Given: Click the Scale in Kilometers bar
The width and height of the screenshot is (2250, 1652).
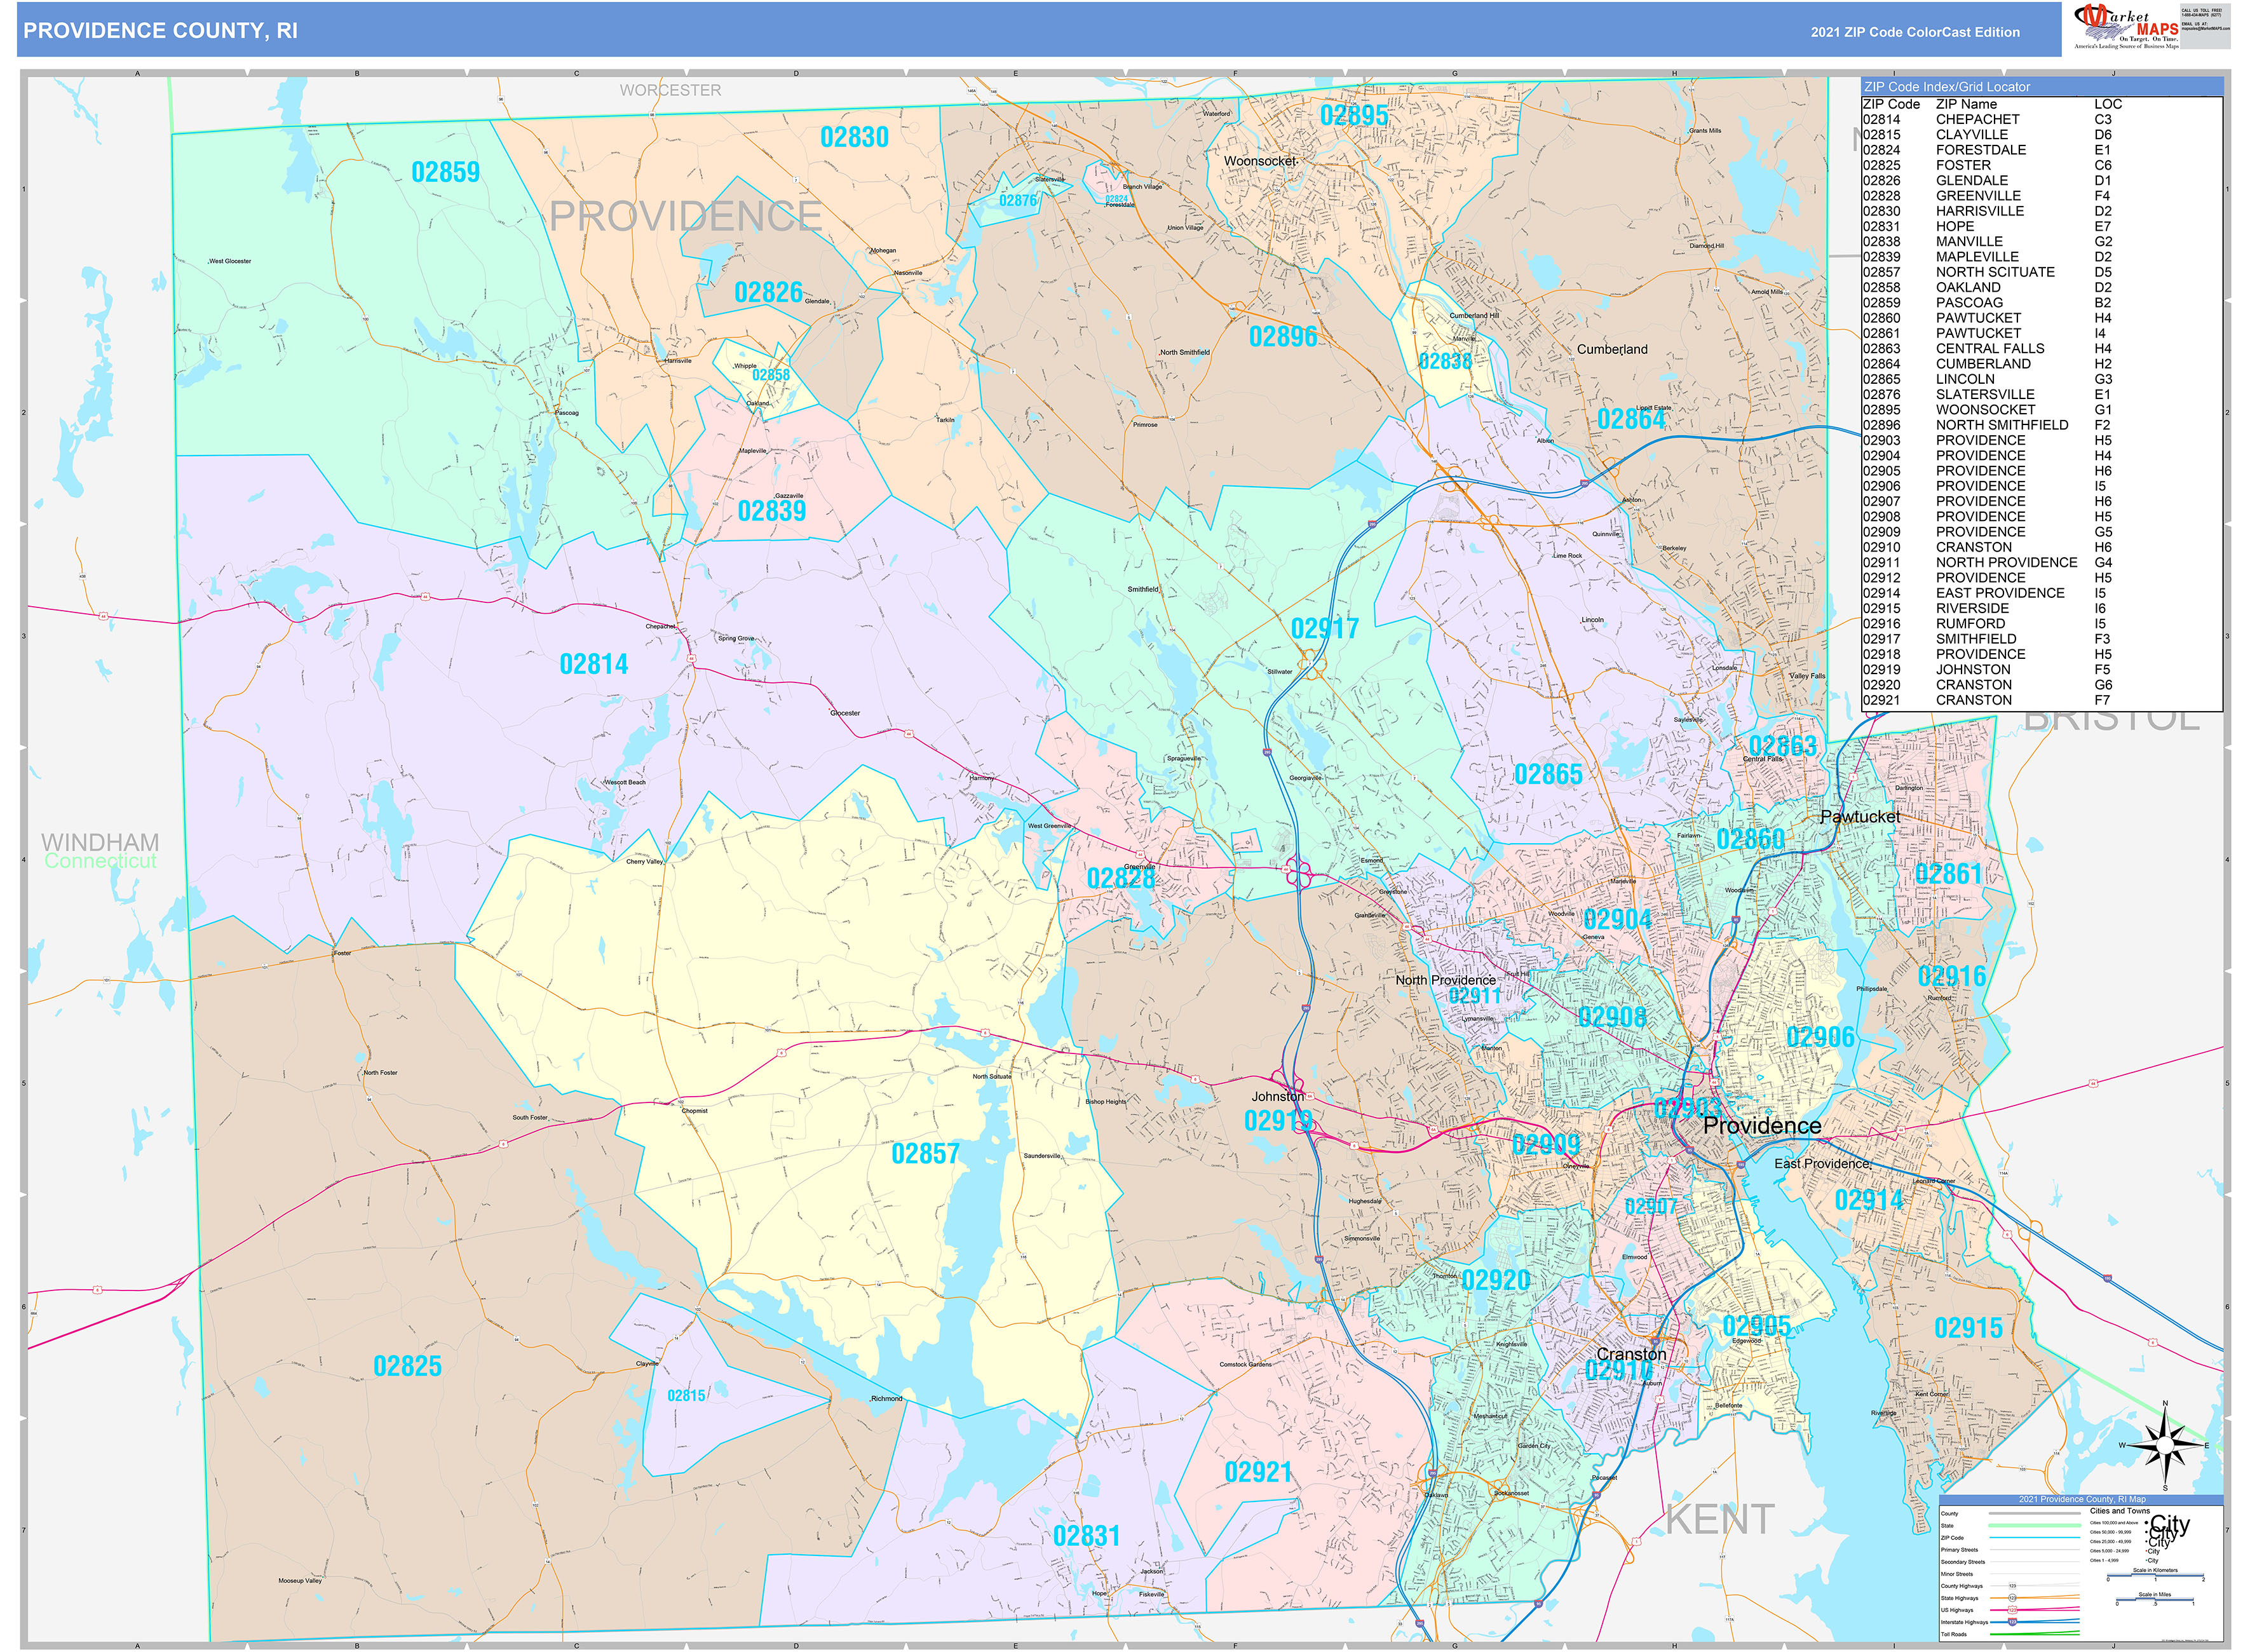Looking at the screenshot, I should click(2155, 1575).
